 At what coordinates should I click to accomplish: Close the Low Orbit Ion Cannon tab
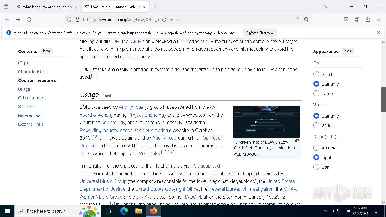(144, 7)
